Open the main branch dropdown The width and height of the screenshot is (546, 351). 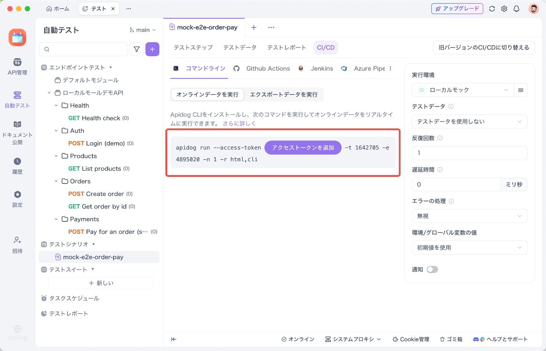(143, 30)
